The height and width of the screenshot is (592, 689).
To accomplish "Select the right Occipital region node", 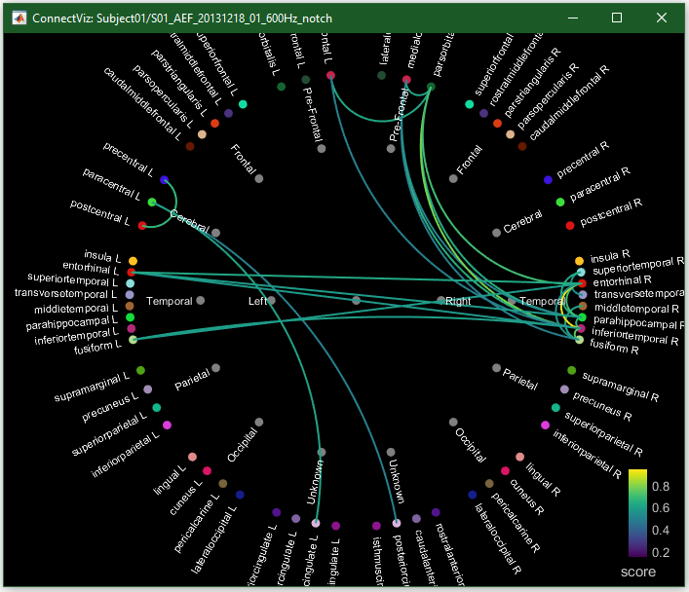I will 453,422.
